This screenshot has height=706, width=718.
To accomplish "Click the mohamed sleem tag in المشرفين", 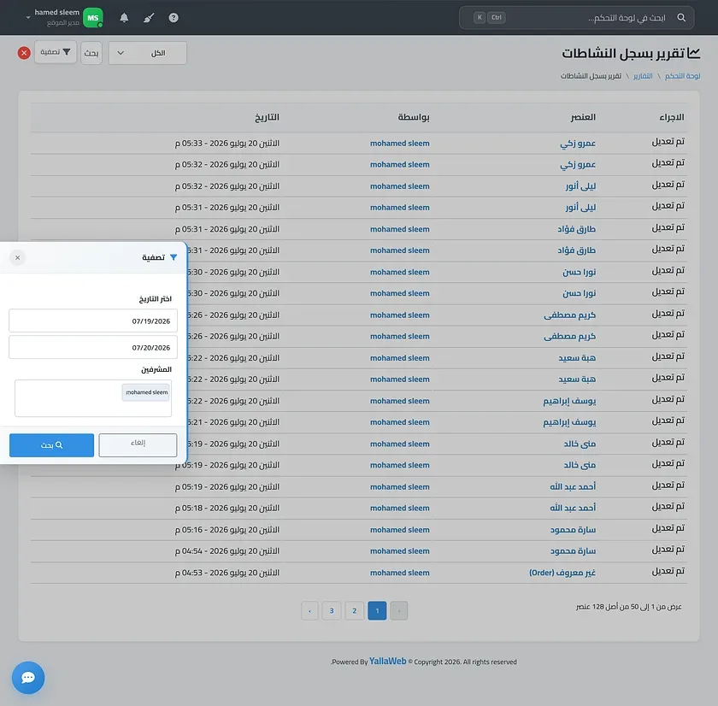I will 146,392.
